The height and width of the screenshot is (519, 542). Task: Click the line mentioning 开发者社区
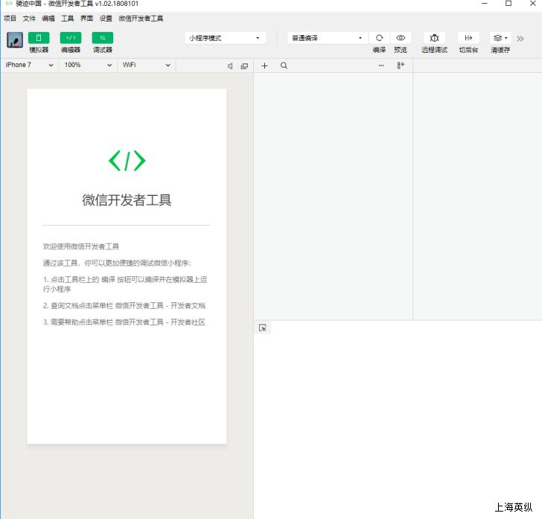pos(124,322)
